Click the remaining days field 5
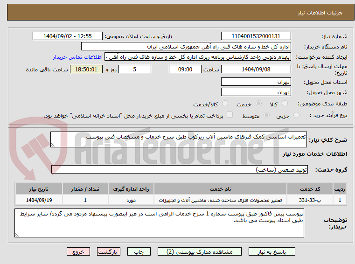This screenshot has height=264, width=355. click(135, 69)
